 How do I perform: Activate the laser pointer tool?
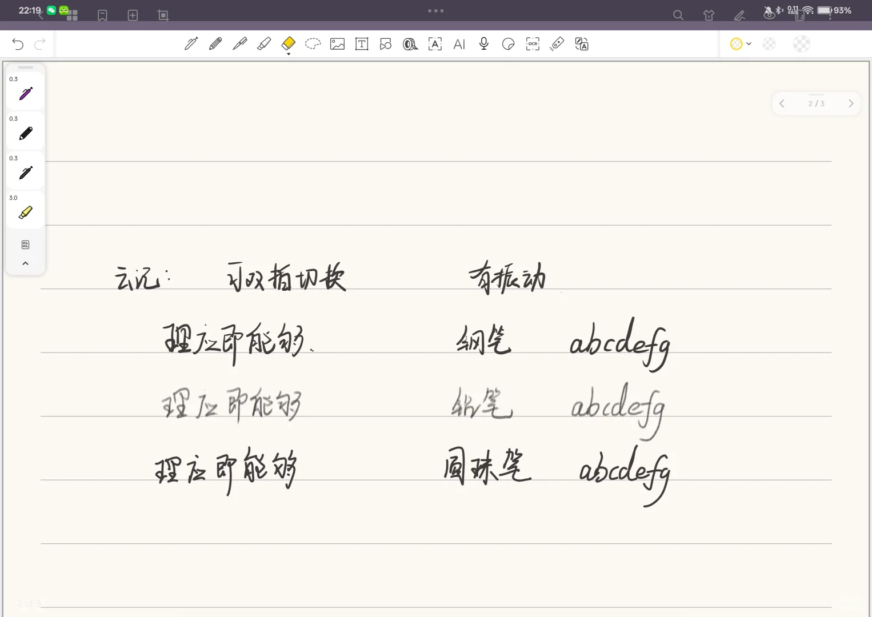557,44
